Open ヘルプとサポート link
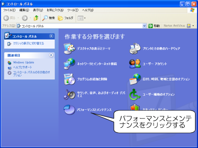Image resolution: width=198 pixels, height=148 pixels. click(22, 67)
